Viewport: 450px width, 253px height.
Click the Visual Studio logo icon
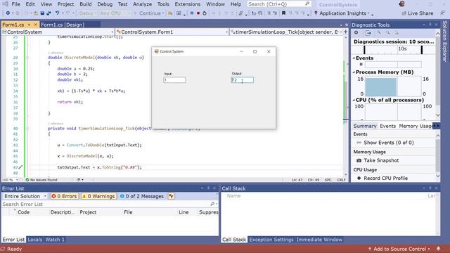(x=5, y=4)
